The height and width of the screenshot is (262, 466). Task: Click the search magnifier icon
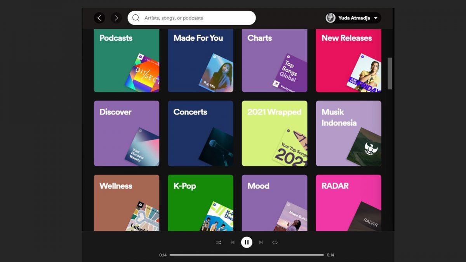(136, 18)
